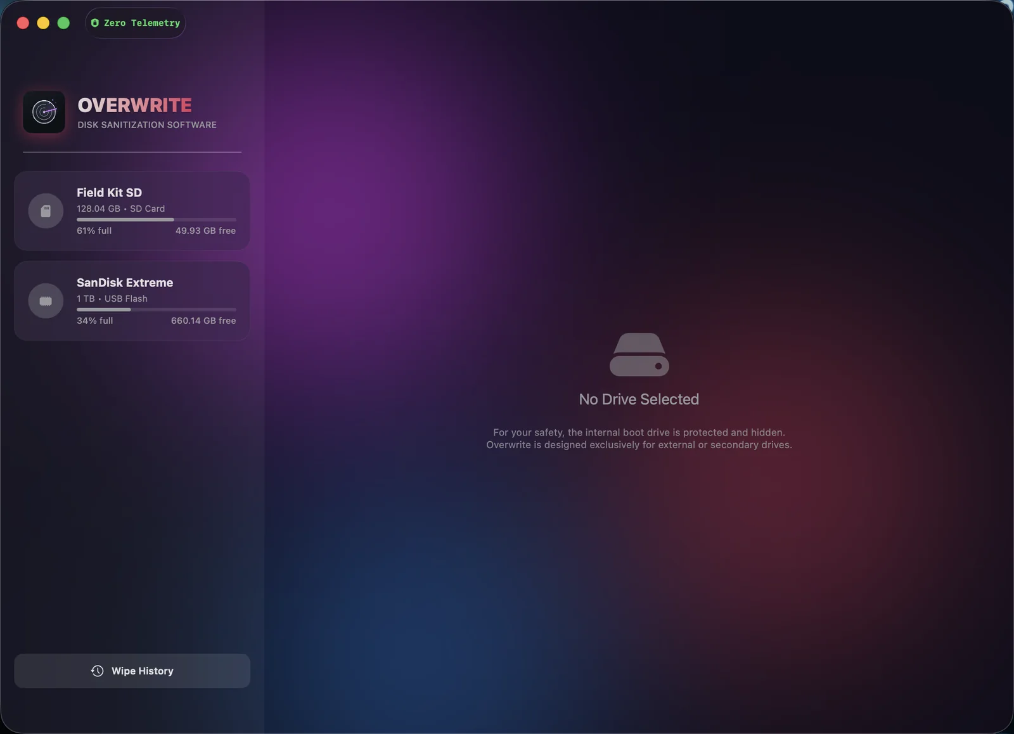Click the '128.04 GB • SD Card' text
Screen dimensions: 1014x734
(x=120, y=209)
